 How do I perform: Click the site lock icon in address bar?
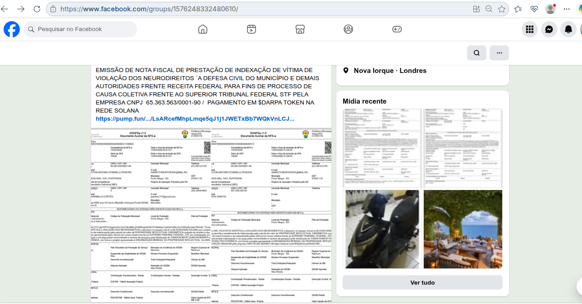click(x=53, y=9)
